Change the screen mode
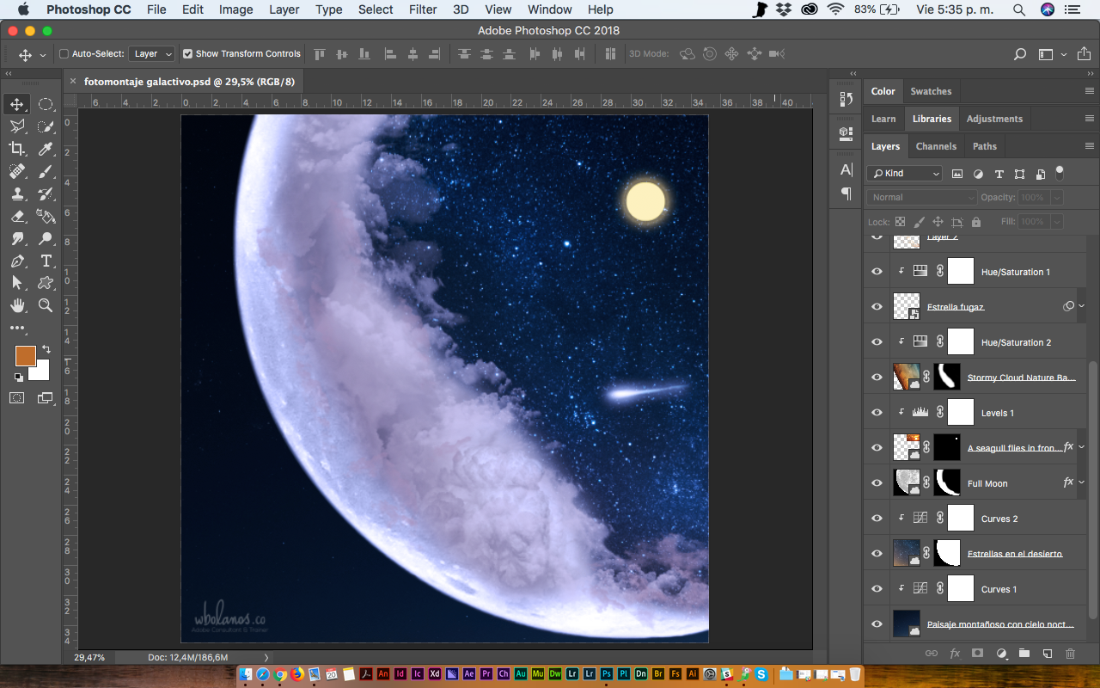The height and width of the screenshot is (688, 1100). [x=46, y=398]
